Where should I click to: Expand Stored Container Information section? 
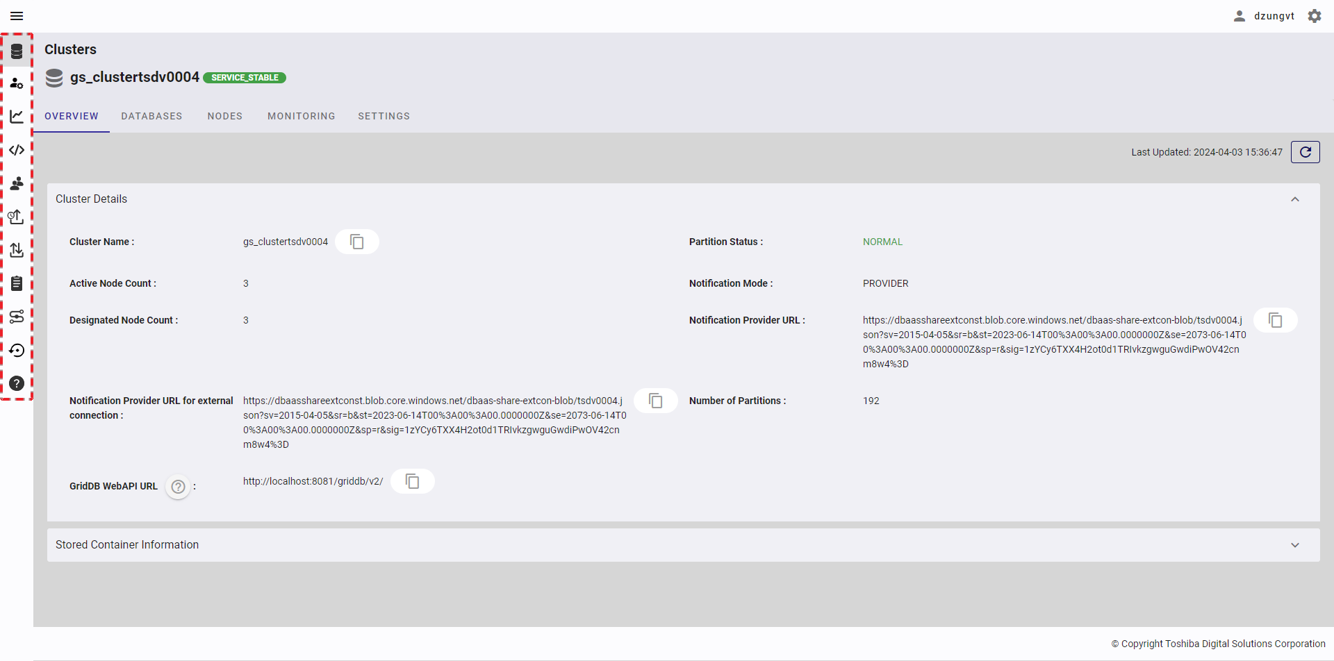coord(1294,545)
